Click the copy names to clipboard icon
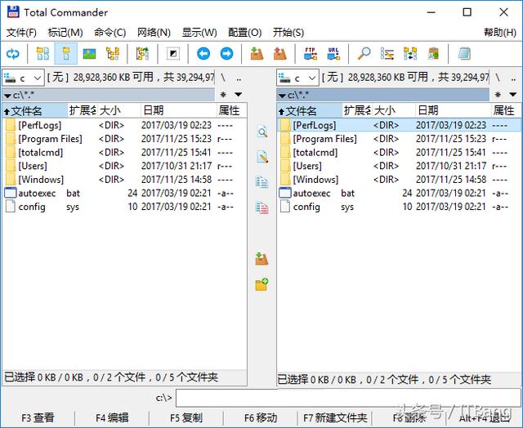The height and width of the screenshot is (428, 523). point(434,54)
